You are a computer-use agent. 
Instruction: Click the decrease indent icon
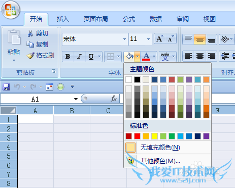pyautogui.click(x=225, y=56)
